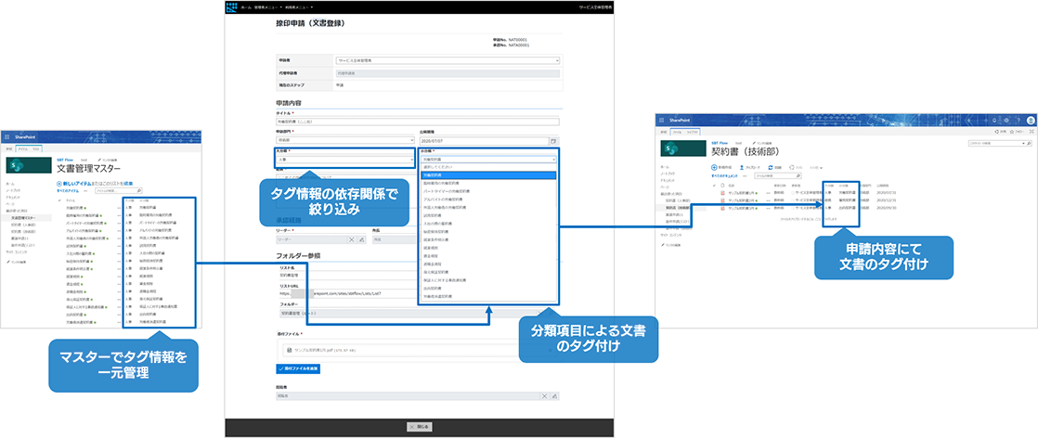Click the リンクの編集 link beside SBT Flow in 契約書（技術部）

[762, 143]
